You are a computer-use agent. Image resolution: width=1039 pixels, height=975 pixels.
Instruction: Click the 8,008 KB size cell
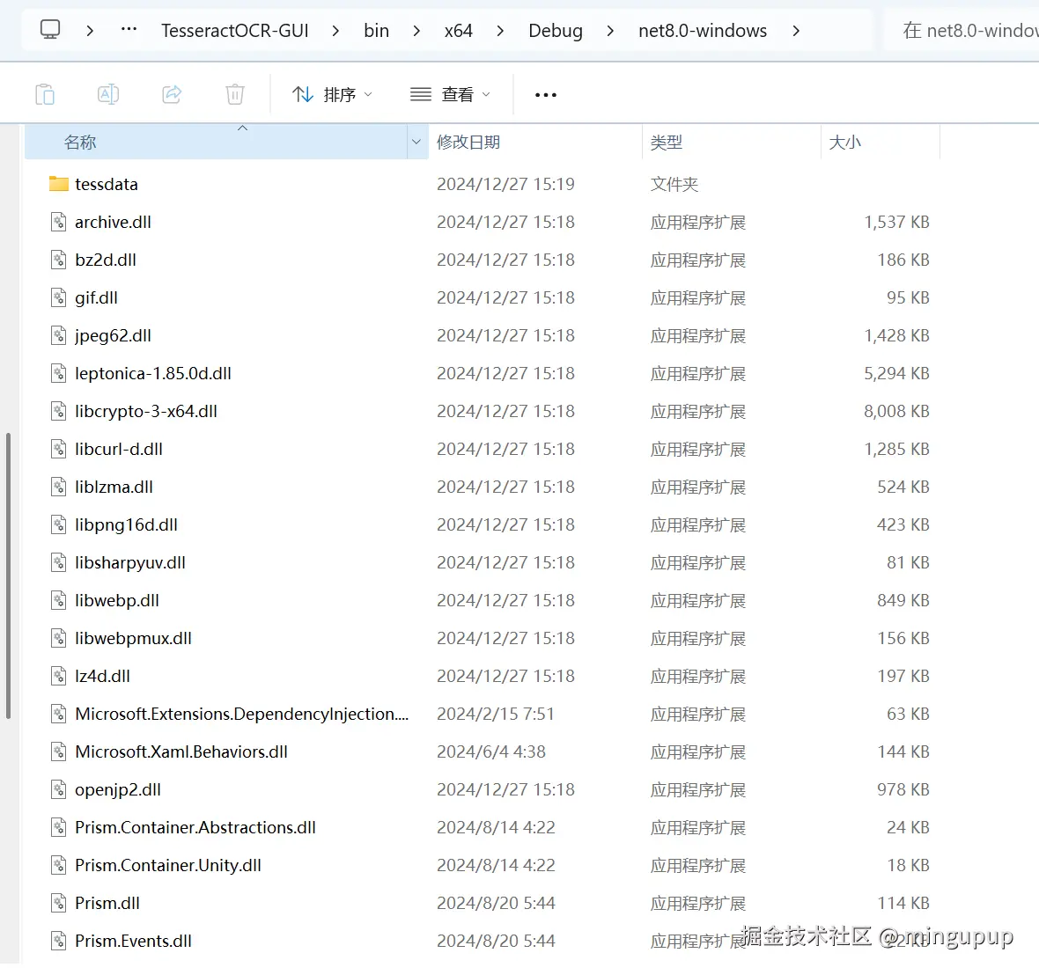pos(896,411)
